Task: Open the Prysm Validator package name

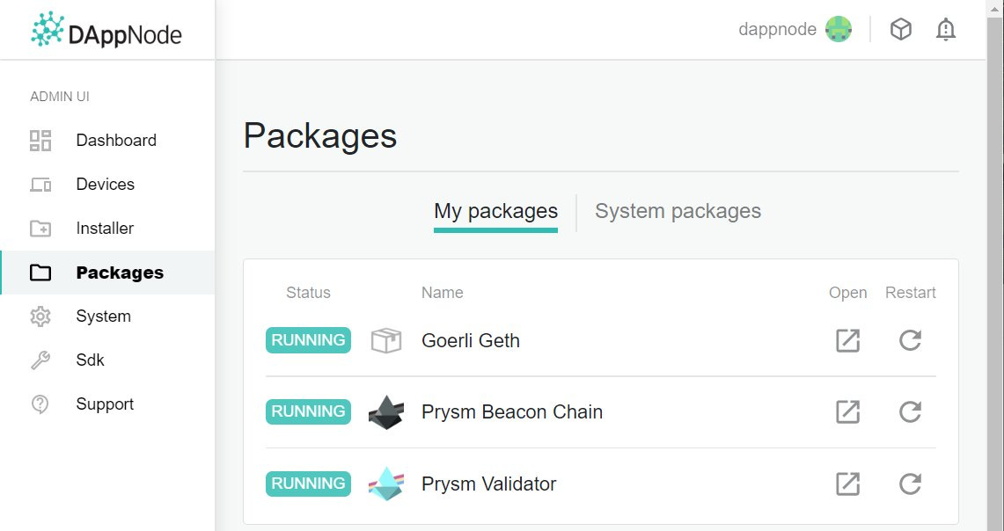Action: pyautogui.click(x=488, y=484)
